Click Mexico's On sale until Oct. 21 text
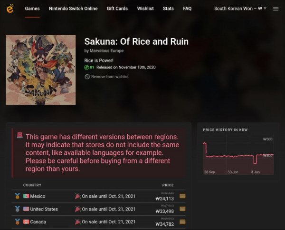Image resolution: width=285 pixels, height=230 pixels. 109,196
